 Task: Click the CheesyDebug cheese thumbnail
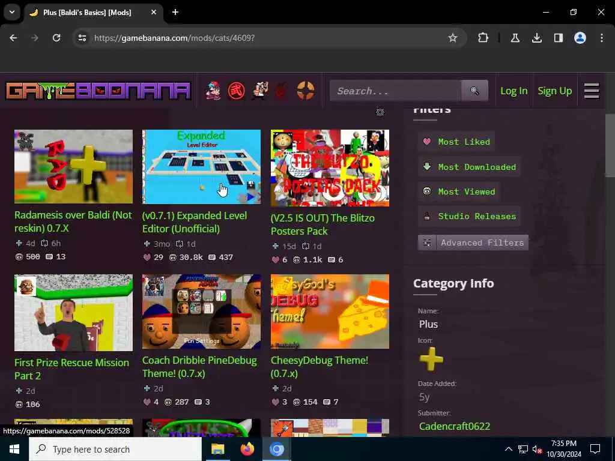(x=330, y=312)
